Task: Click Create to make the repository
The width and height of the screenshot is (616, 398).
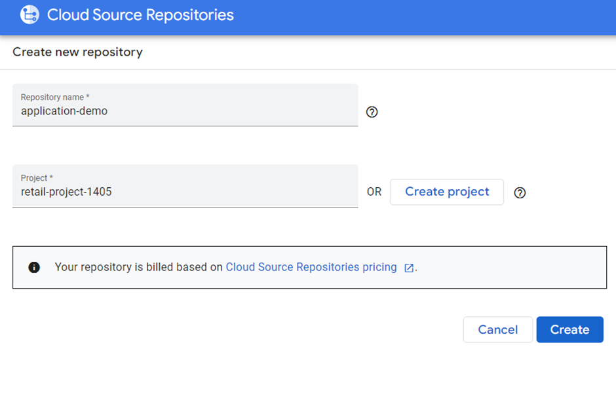Action: pos(569,330)
